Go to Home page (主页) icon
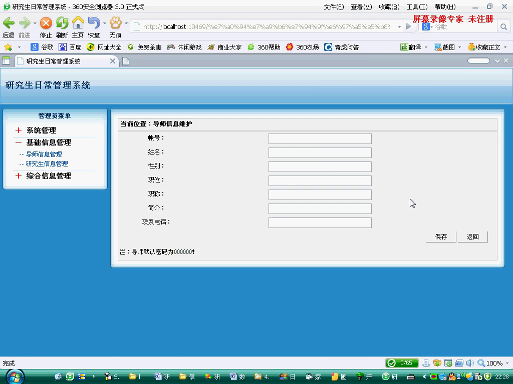The width and height of the screenshot is (513, 384). 78,23
